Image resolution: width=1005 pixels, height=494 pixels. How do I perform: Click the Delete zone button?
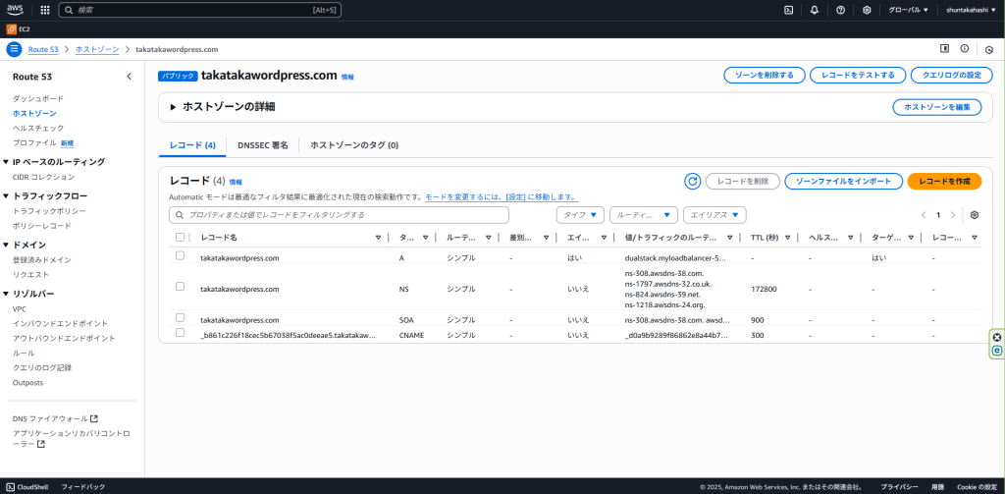click(x=764, y=75)
